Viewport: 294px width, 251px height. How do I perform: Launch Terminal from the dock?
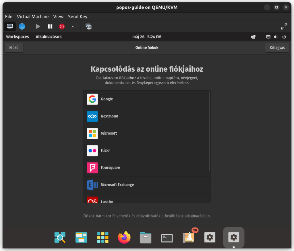[167, 238]
